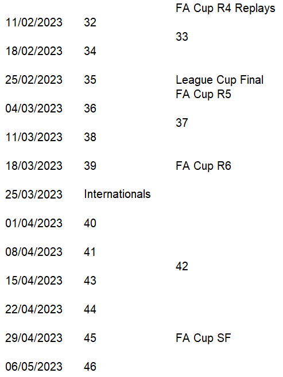Select matchday 43 beside 15/04/2023
The height and width of the screenshot is (377, 283).
click(x=90, y=281)
